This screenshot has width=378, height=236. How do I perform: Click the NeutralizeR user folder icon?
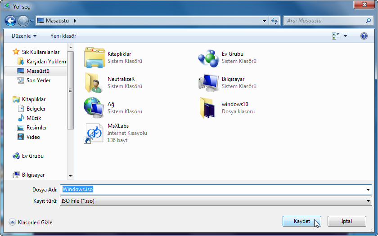tap(94, 82)
